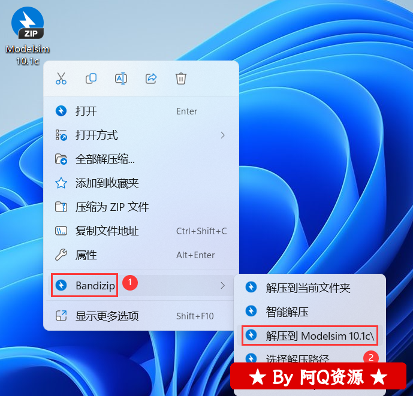Viewport: 413px width, 396px height.
Task: Click the Bandizip icon beside 选择解压路径
Action: pyautogui.click(x=251, y=358)
